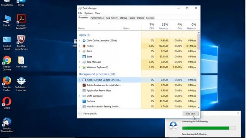246x138 pixels.
Task: Click the Paint process icon
Action: tap(84, 51)
